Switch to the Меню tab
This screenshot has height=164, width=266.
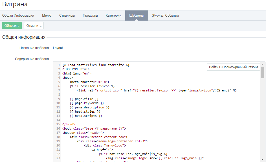[47, 16]
